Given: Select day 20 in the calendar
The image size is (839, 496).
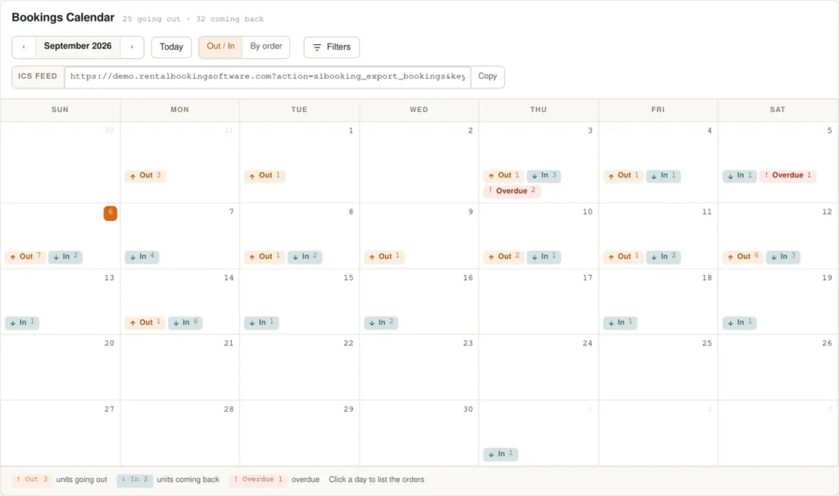Looking at the screenshot, I should [60, 367].
